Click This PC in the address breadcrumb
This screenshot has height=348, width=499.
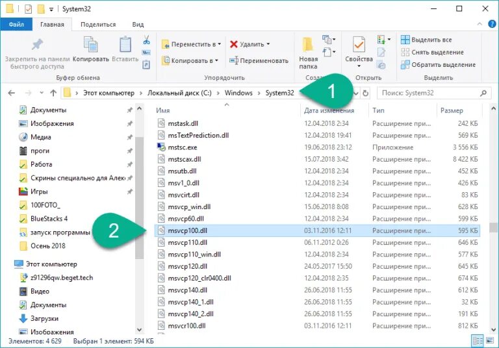[x=109, y=93]
